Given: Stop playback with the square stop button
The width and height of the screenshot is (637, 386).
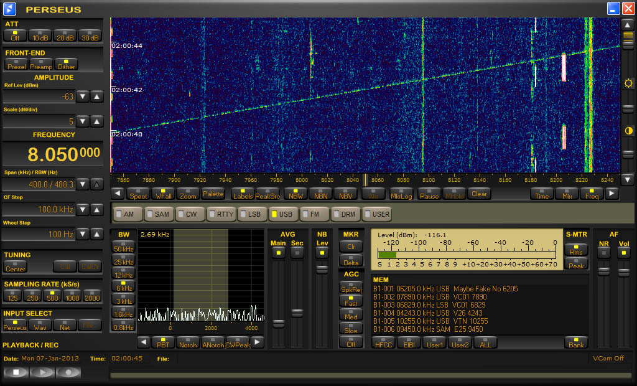Looking at the screenshot, I should [16, 372].
